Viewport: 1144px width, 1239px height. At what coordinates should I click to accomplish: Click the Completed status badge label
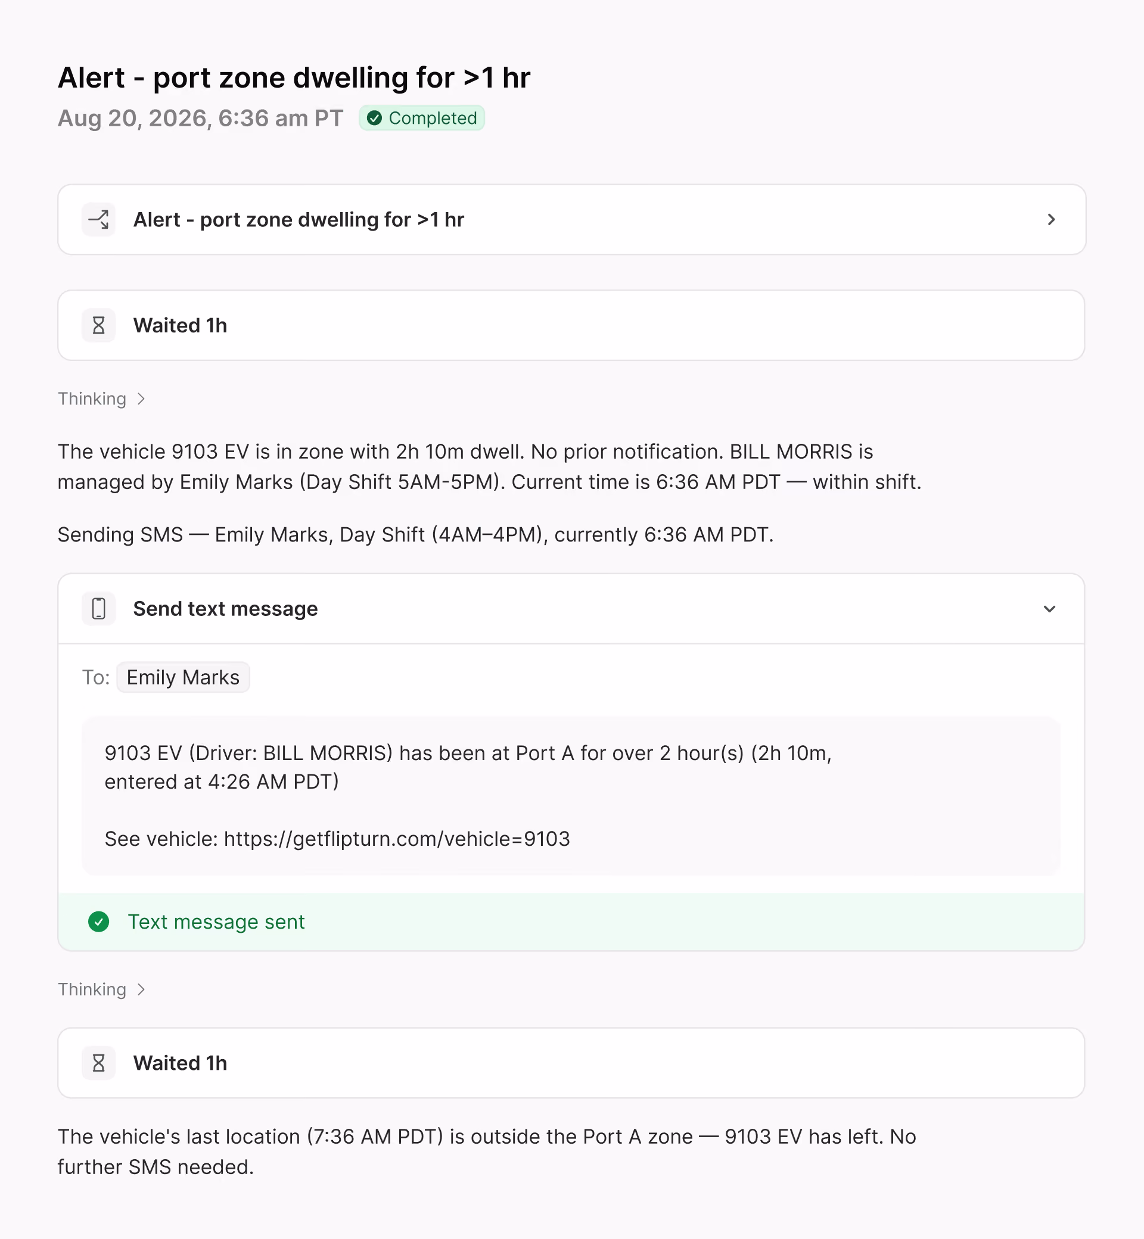tap(433, 118)
